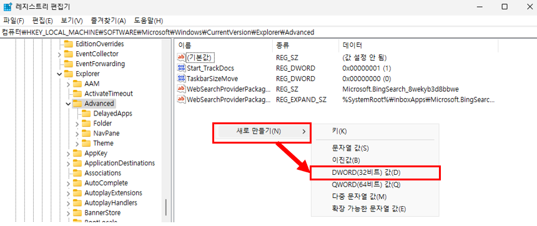Maximize the Registry Editor window
Screen dimensions: 537x226
tap(505, 6)
